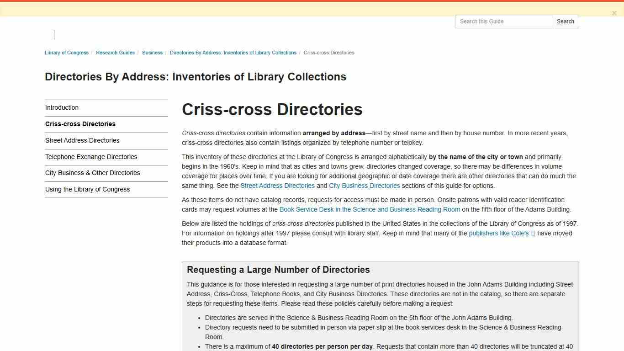Open City Business & Other Directories section

(x=92, y=173)
